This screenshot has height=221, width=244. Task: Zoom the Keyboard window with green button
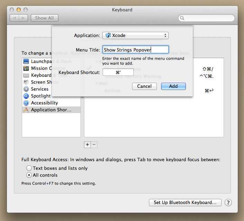pos(26,10)
